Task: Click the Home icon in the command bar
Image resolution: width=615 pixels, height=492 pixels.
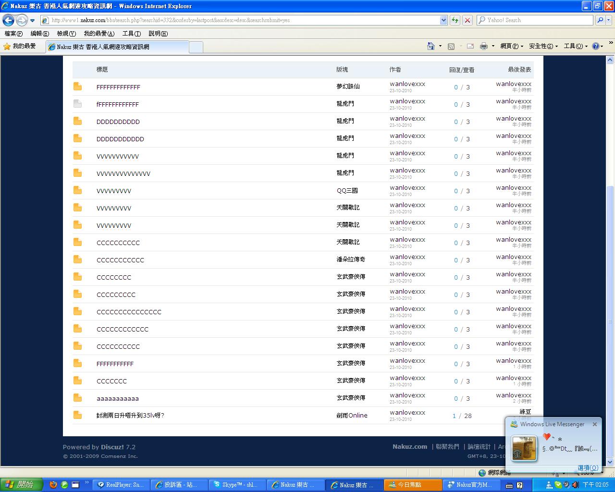Action: [431, 46]
